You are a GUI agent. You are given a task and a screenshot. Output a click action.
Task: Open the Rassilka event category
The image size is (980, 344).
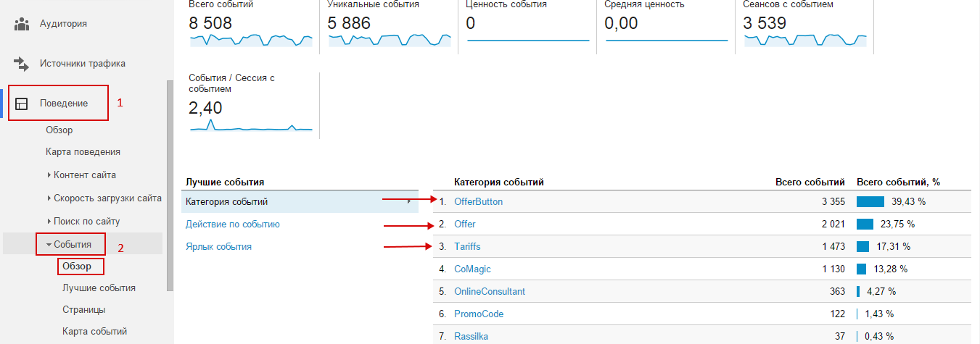472,337
